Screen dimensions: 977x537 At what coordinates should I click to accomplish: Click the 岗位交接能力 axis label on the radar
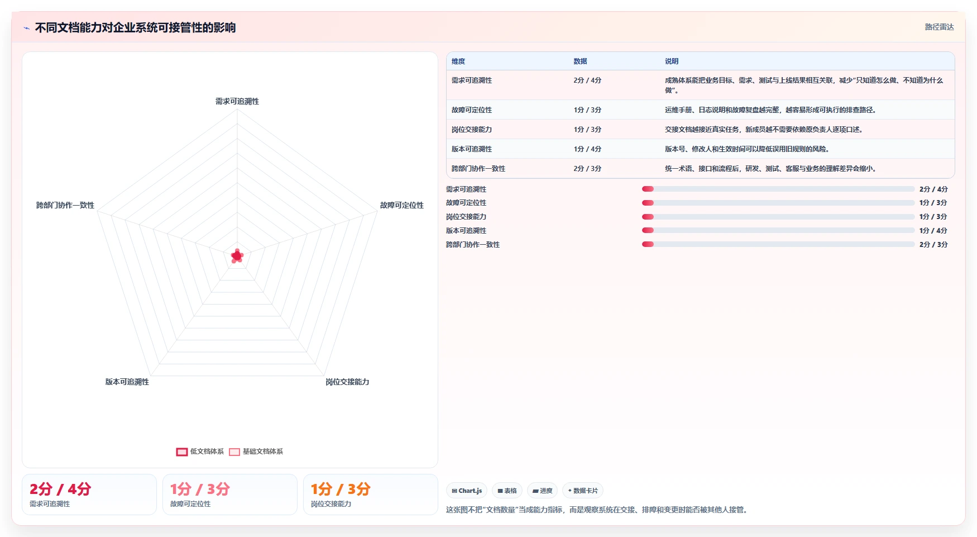pos(347,382)
